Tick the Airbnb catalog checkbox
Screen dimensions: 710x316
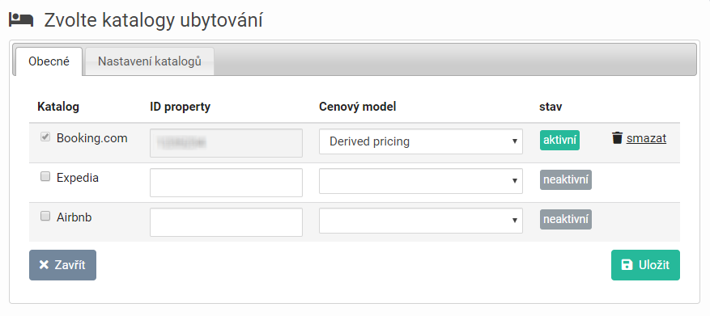[x=45, y=216]
